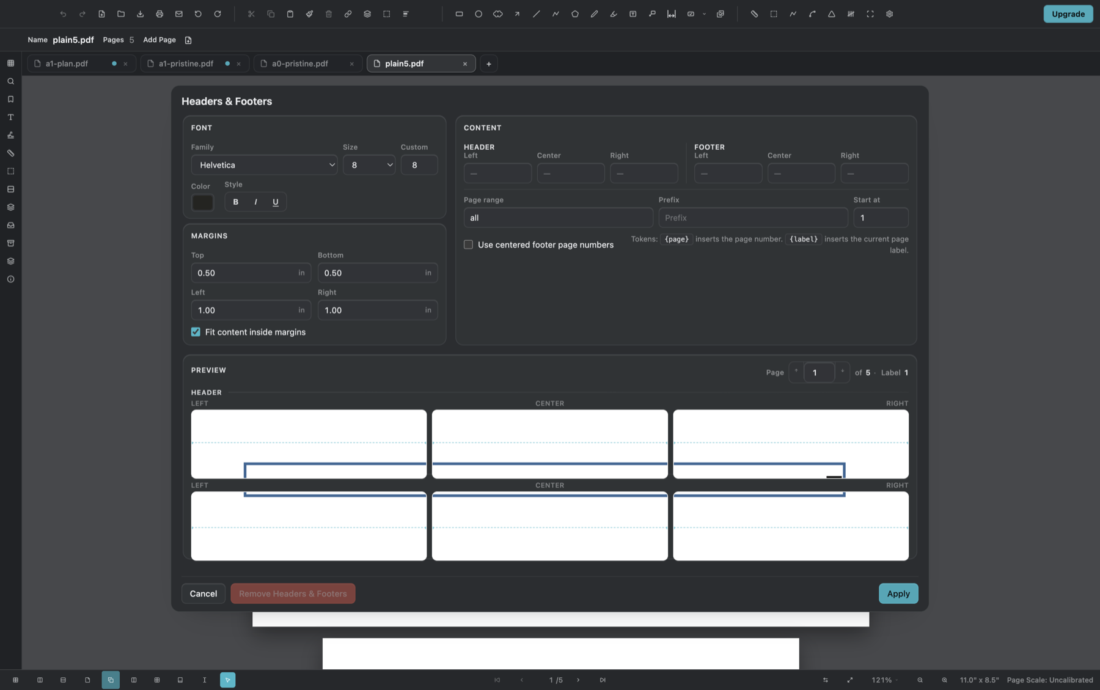Click the fit-to-screen expand icon in status bar

pos(850,680)
